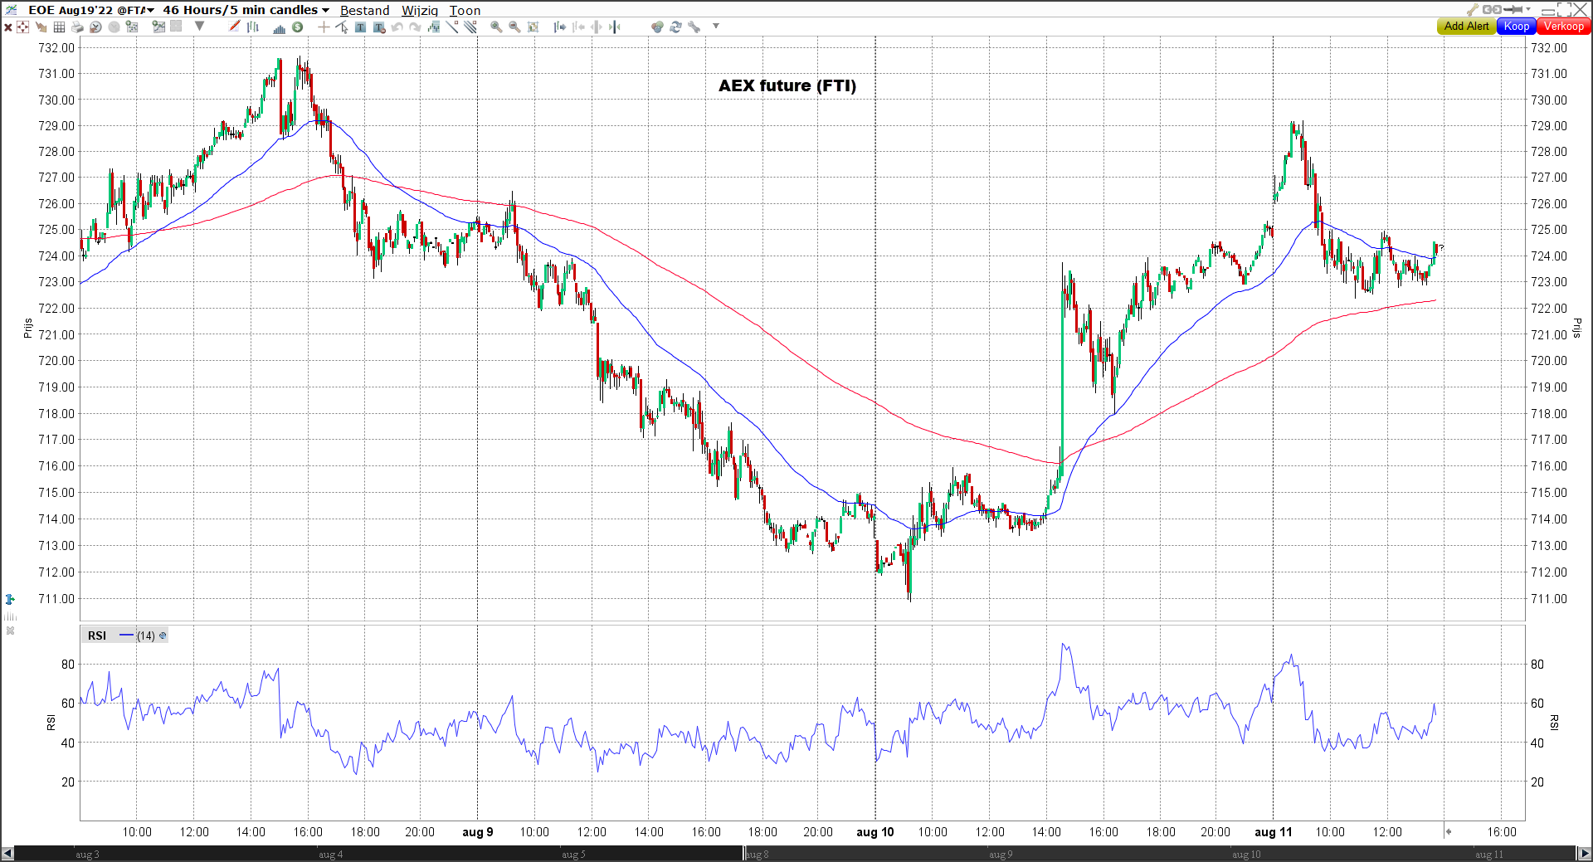The width and height of the screenshot is (1593, 862).
Task: Click the wrench settings icon in toolbar
Action: click(x=694, y=27)
